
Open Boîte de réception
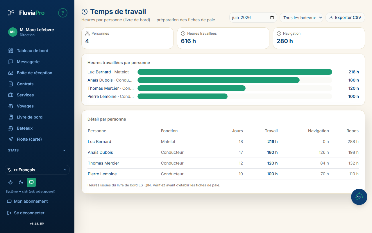coord(37,73)
